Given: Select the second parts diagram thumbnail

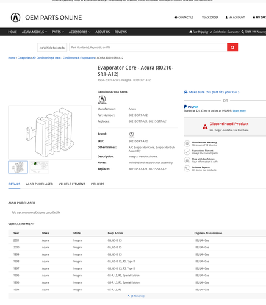Looking at the screenshot, I should 39,167.
